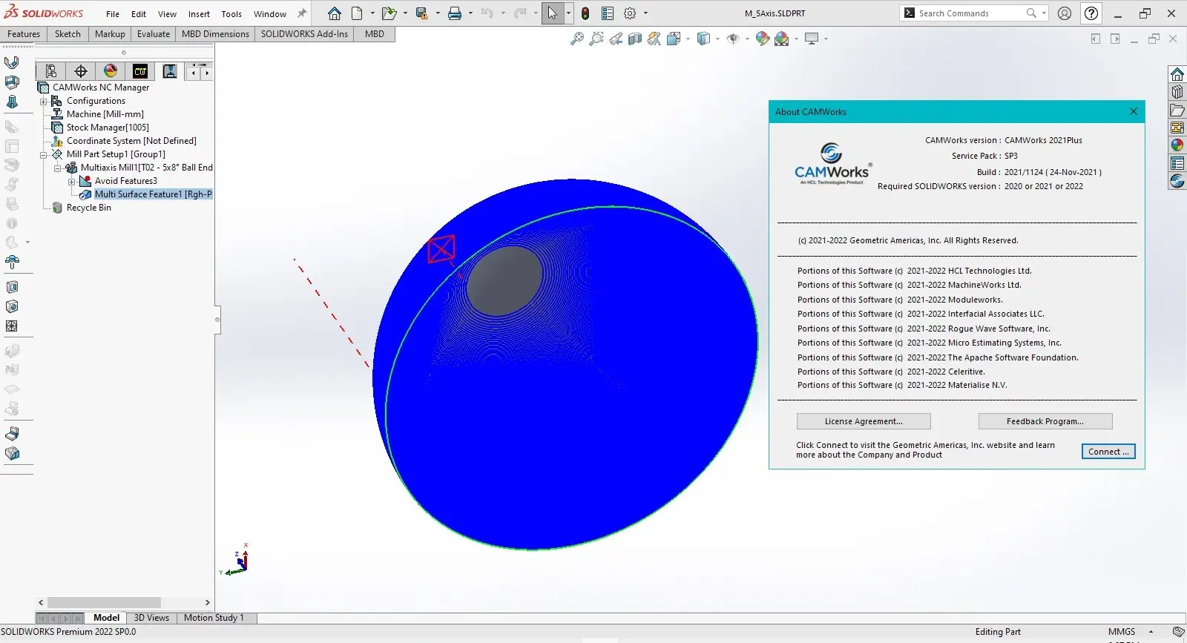This screenshot has height=643, width=1187.
Task: Open Appearances tab in task pane
Action: pyautogui.click(x=1177, y=145)
